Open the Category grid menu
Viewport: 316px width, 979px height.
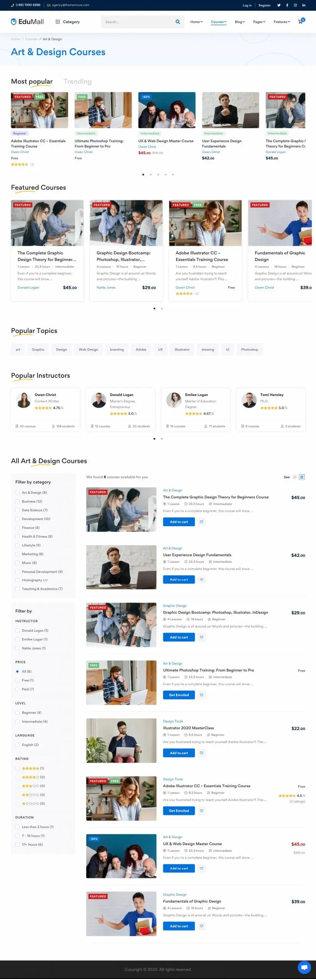coord(68,22)
